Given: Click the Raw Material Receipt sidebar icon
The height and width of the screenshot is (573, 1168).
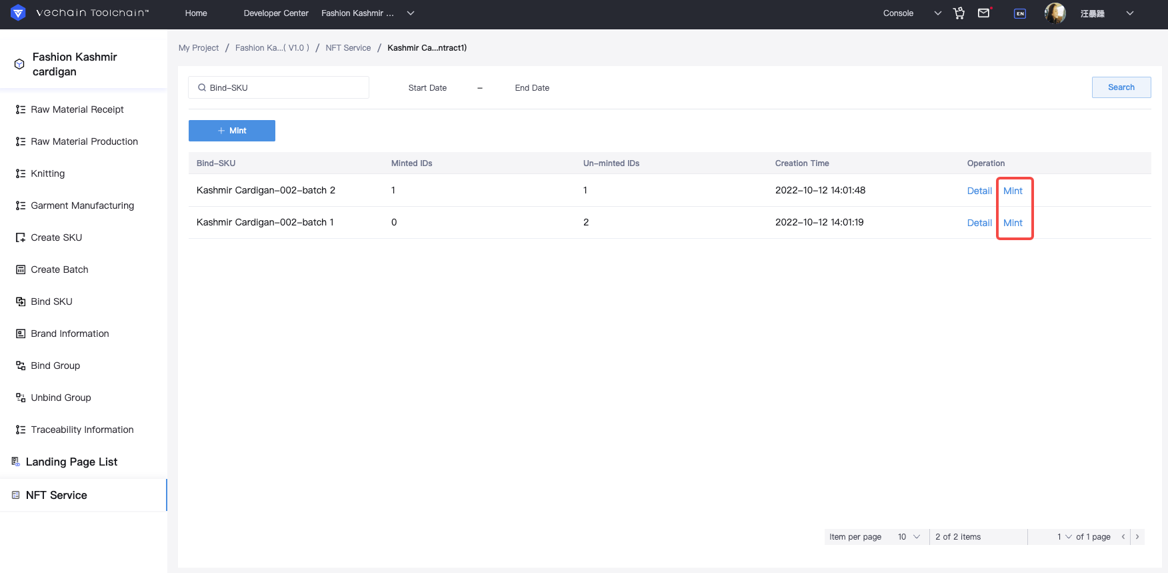Looking at the screenshot, I should pyautogui.click(x=21, y=109).
